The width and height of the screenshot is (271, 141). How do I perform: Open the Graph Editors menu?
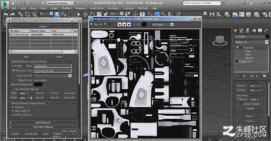pos(97,8)
